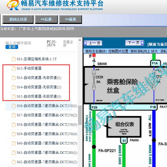Click the document icon beside S39
This screenshot has height=167, width=167.
[14, 134]
